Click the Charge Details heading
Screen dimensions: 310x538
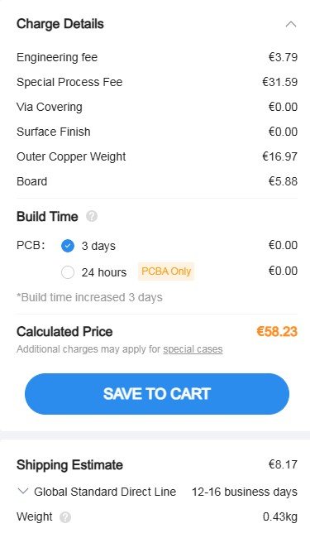pyautogui.click(x=60, y=24)
